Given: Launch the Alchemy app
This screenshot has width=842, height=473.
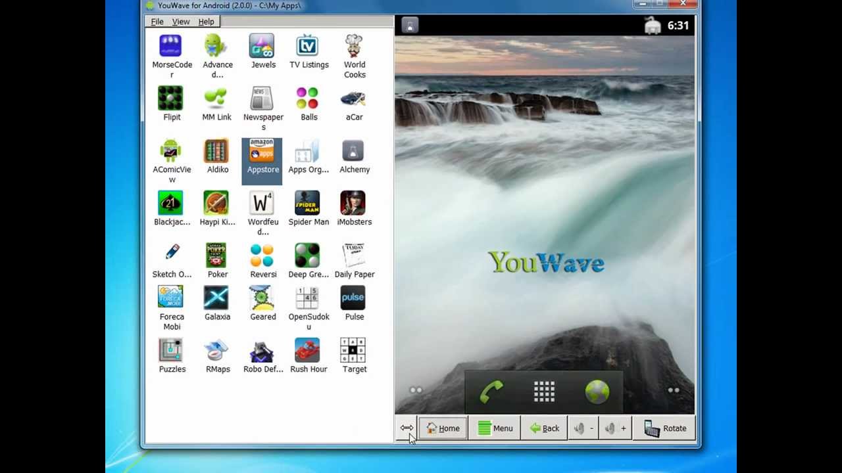Looking at the screenshot, I should tap(353, 151).
